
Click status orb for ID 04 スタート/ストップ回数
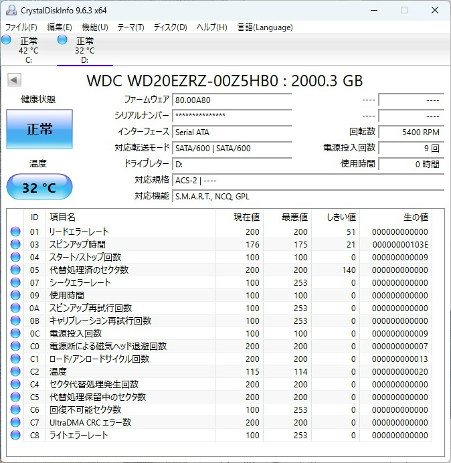[x=15, y=257]
